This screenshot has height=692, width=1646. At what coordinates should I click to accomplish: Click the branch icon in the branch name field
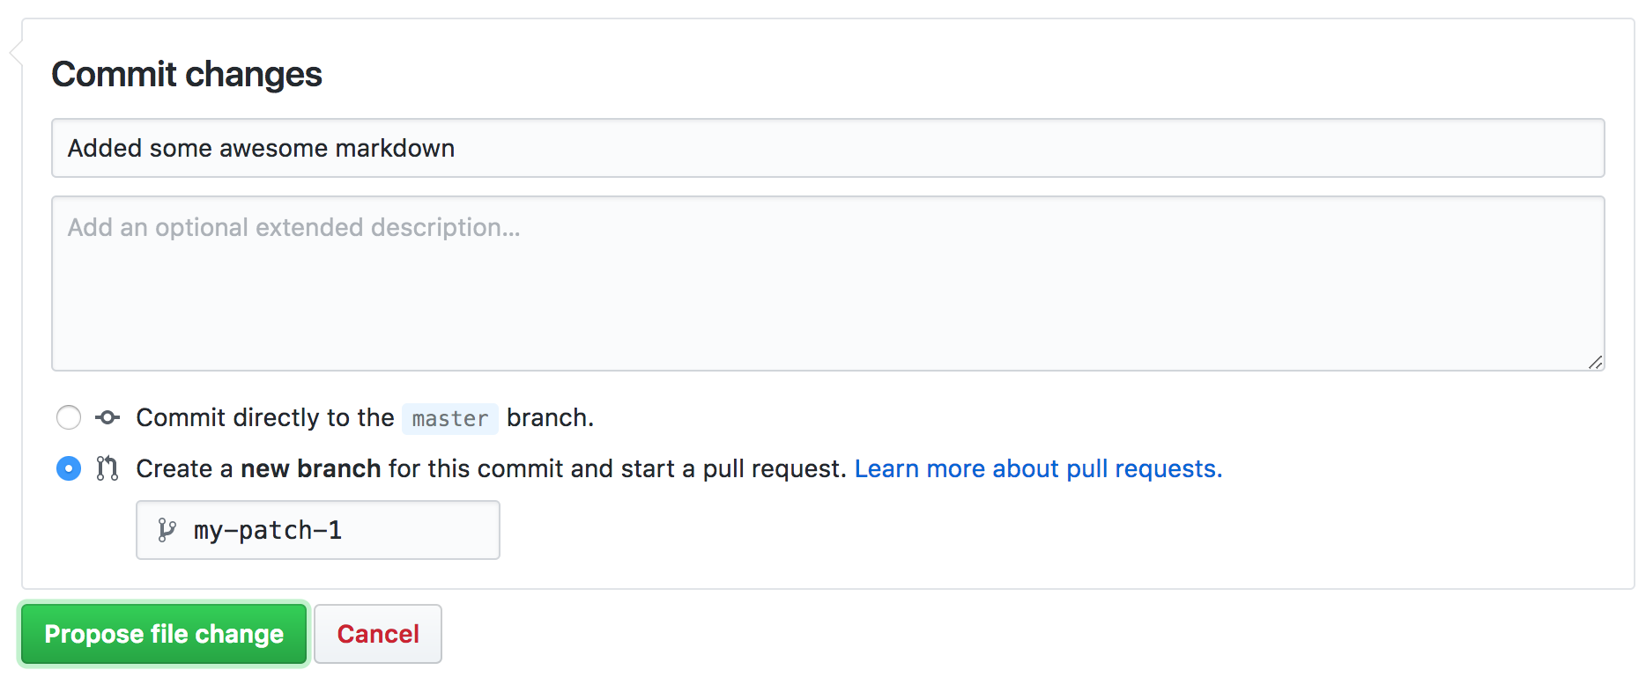coord(167,530)
